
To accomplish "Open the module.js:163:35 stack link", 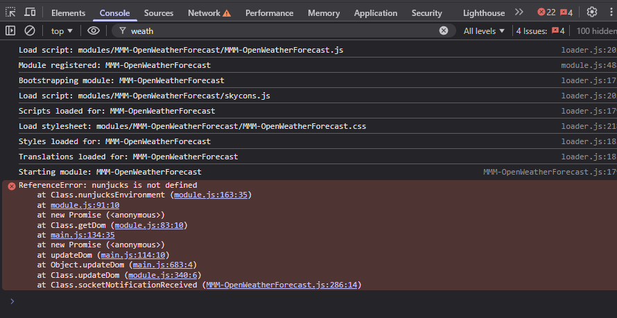I will [211, 195].
